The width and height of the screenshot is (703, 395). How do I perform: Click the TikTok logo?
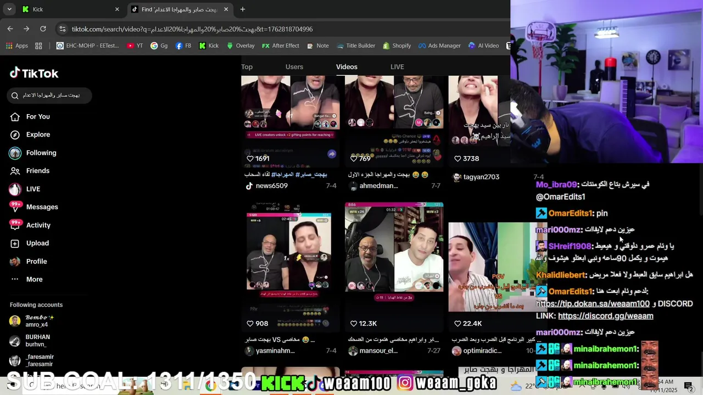pos(34,73)
